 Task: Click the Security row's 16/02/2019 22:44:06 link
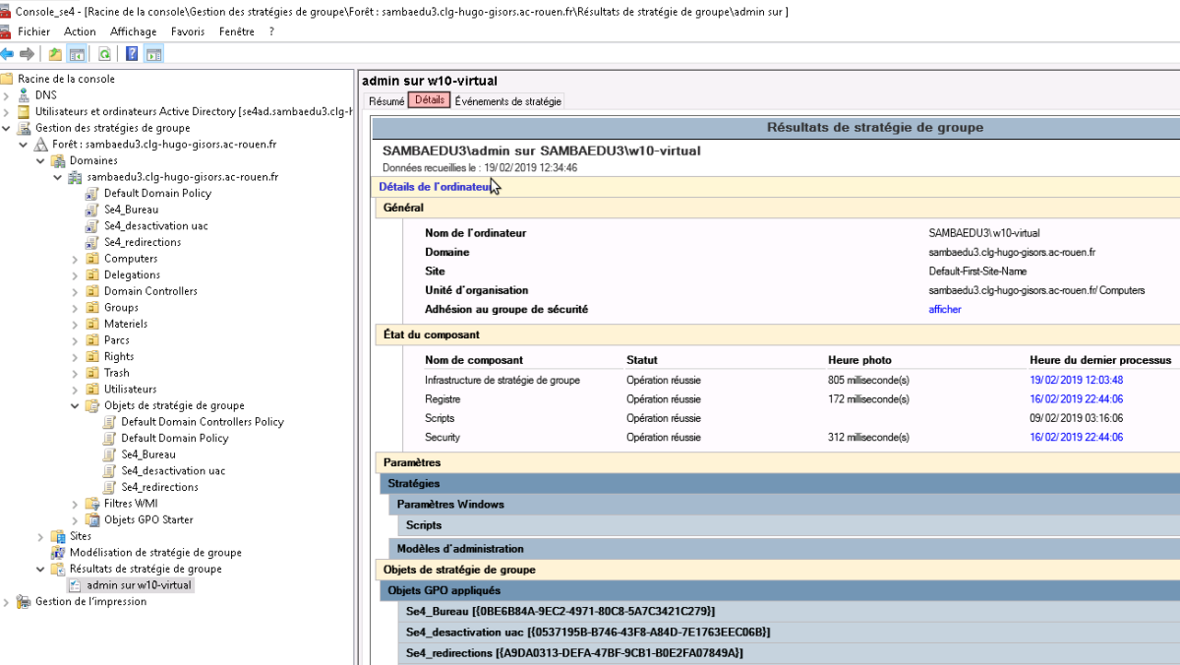point(1077,437)
